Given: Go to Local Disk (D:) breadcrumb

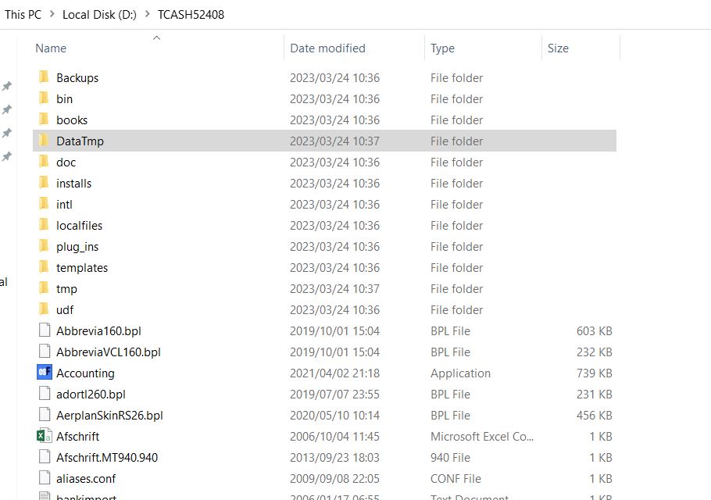Looking at the screenshot, I should tap(99, 14).
